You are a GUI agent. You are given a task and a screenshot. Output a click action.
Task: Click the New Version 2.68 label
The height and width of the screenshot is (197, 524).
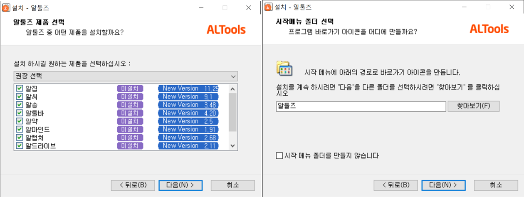(x=188, y=137)
